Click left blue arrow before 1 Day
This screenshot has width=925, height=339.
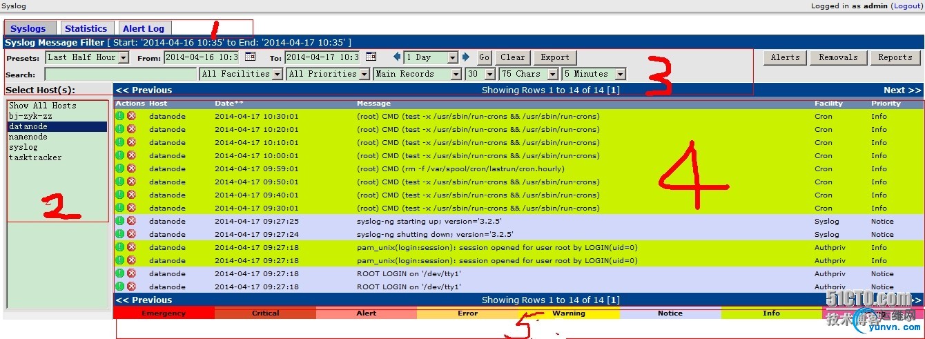pos(397,57)
